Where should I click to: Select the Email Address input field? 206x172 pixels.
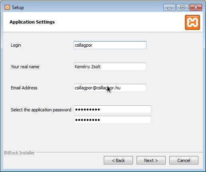click(110, 88)
